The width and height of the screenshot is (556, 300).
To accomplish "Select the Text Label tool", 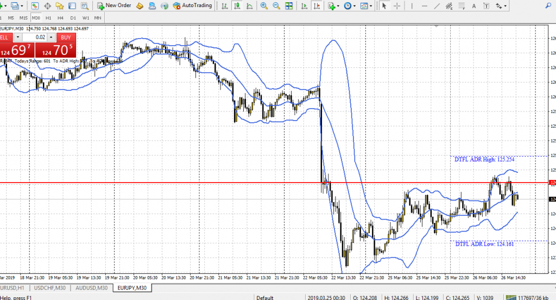I will [486, 5].
